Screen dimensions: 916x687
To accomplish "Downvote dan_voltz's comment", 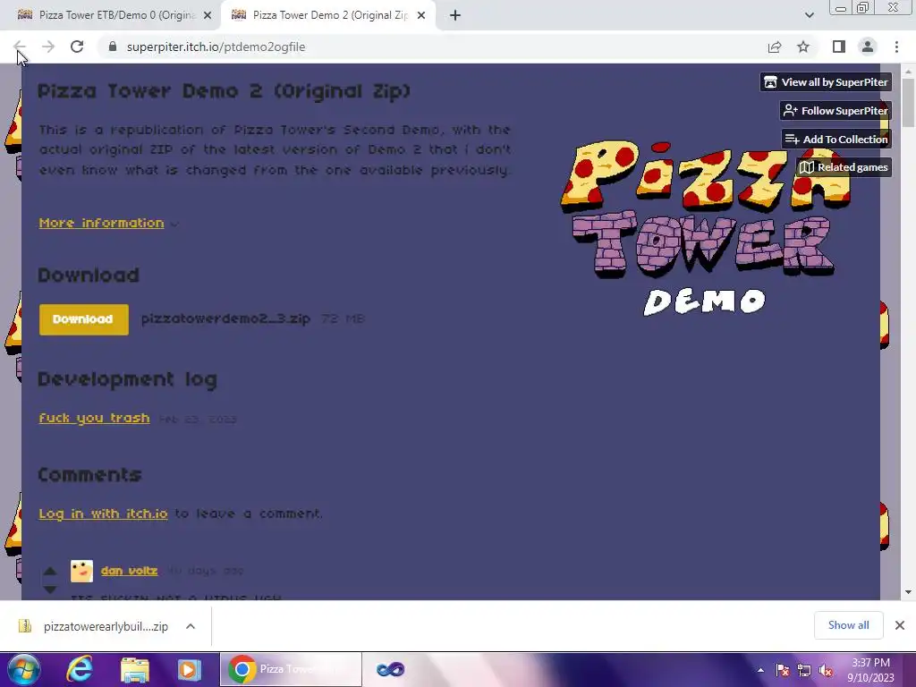I will (50, 590).
